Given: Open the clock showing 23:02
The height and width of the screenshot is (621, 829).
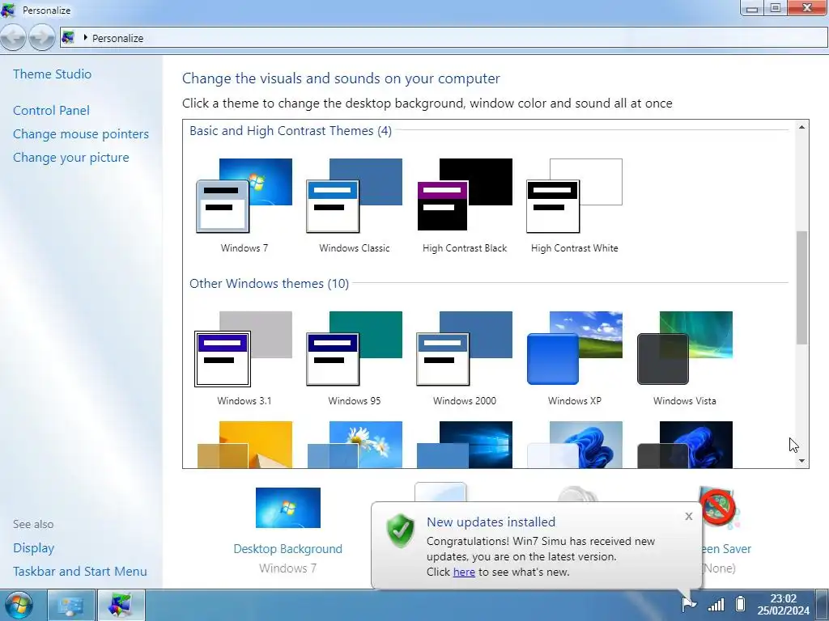Looking at the screenshot, I should click(783, 605).
